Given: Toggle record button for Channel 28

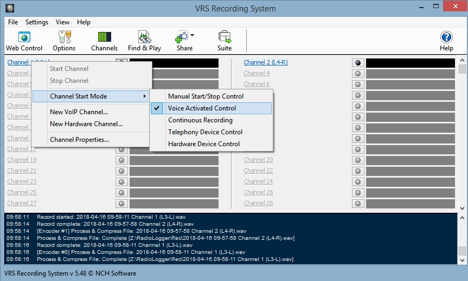Looking at the screenshot, I should (x=358, y=204).
